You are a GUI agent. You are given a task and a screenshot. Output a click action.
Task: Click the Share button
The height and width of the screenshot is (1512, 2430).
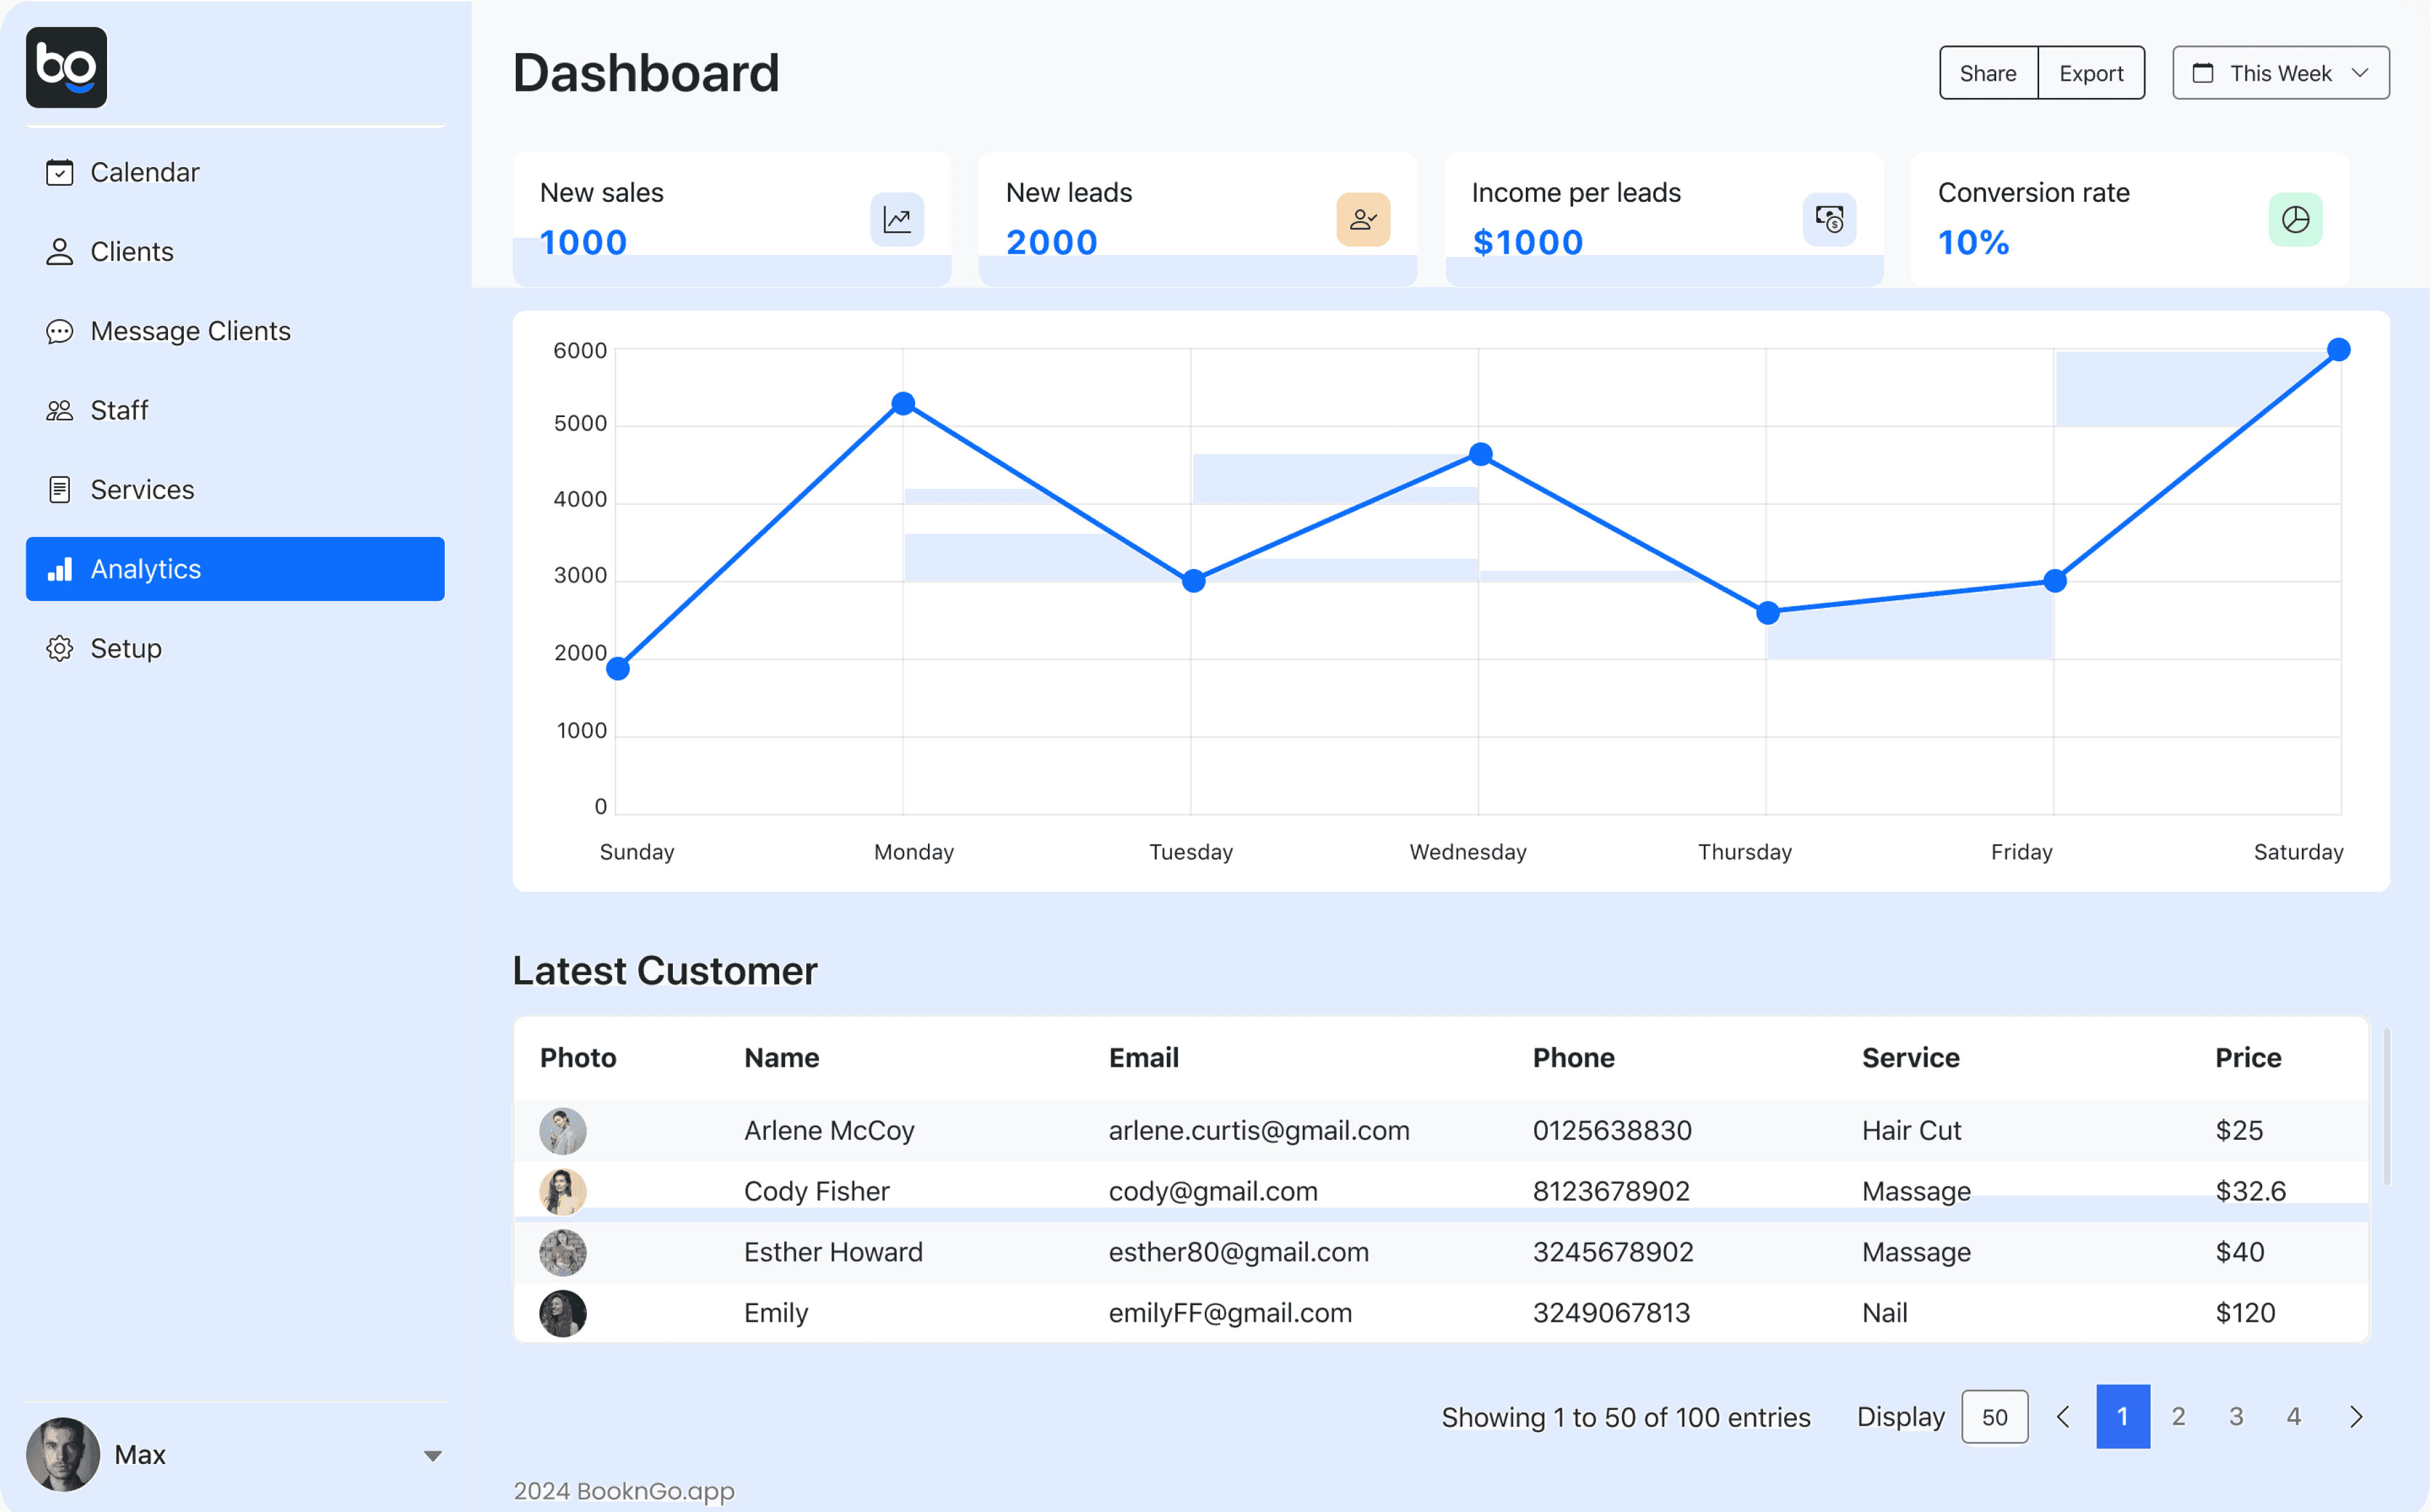(x=1987, y=72)
